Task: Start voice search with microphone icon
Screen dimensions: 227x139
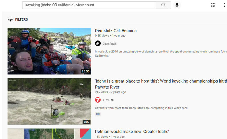Action: [x=177, y=5]
